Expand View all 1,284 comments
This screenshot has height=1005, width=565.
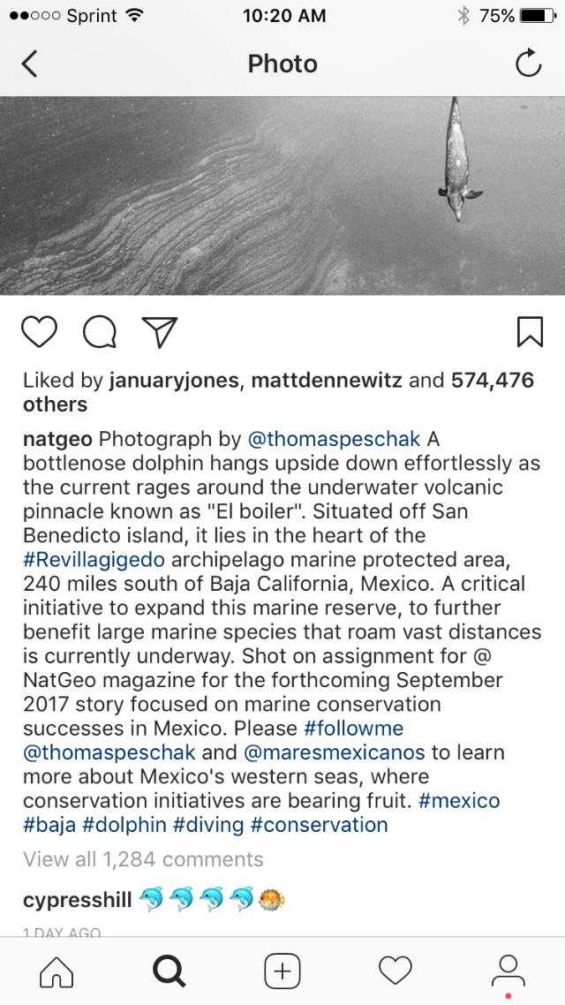[143, 859]
